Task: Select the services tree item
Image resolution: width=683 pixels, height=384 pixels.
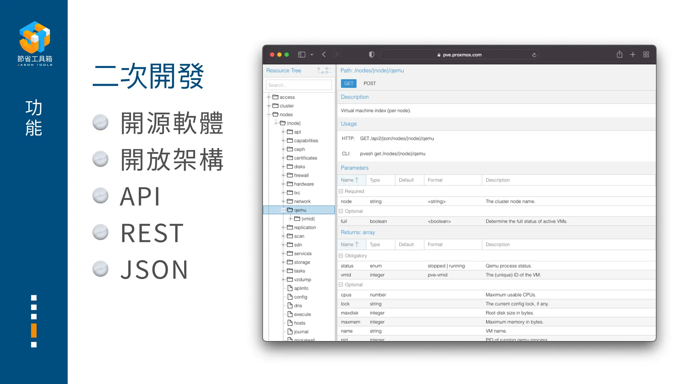Action: [303, 253]
